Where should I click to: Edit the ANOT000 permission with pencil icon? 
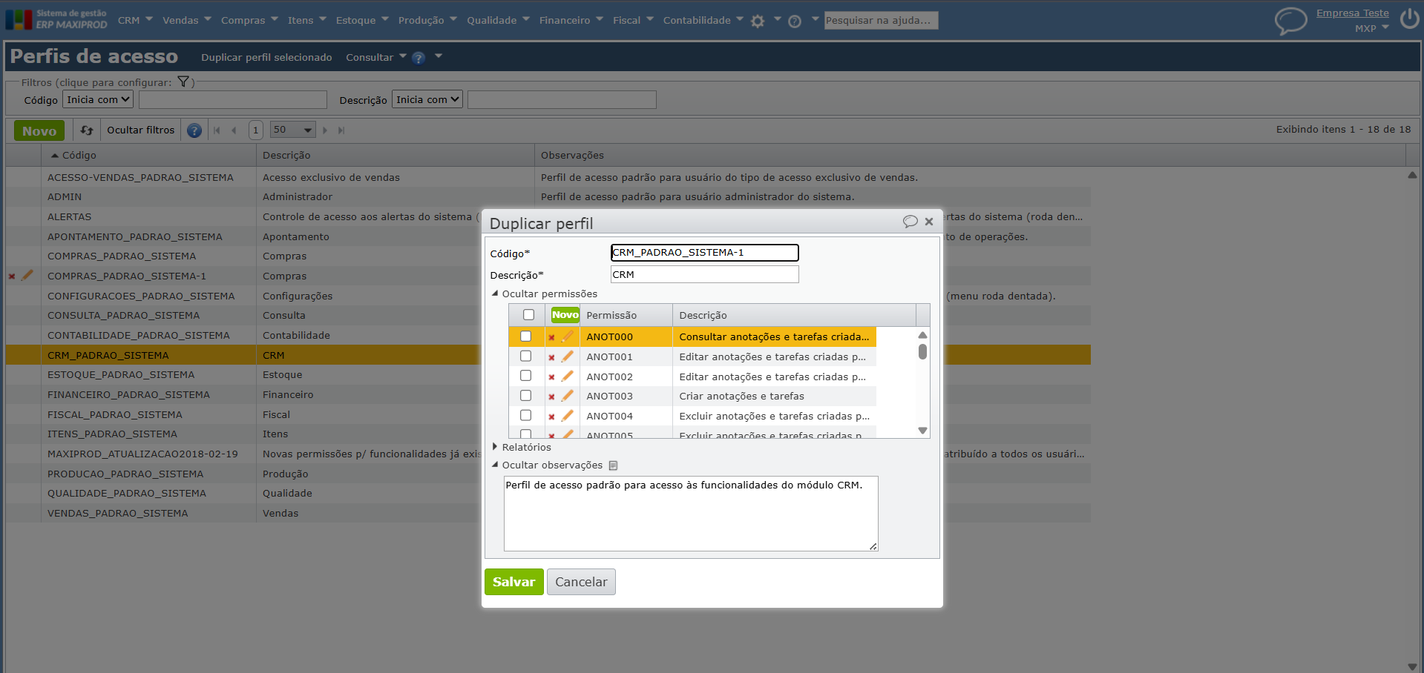point(568,336)
